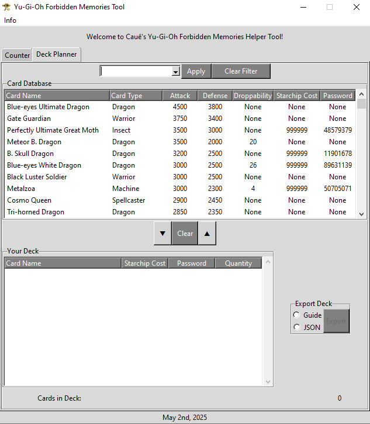The height and width of the screenshot is (424, 370).
Task: Open the Info menu
Action: [10, 20]
